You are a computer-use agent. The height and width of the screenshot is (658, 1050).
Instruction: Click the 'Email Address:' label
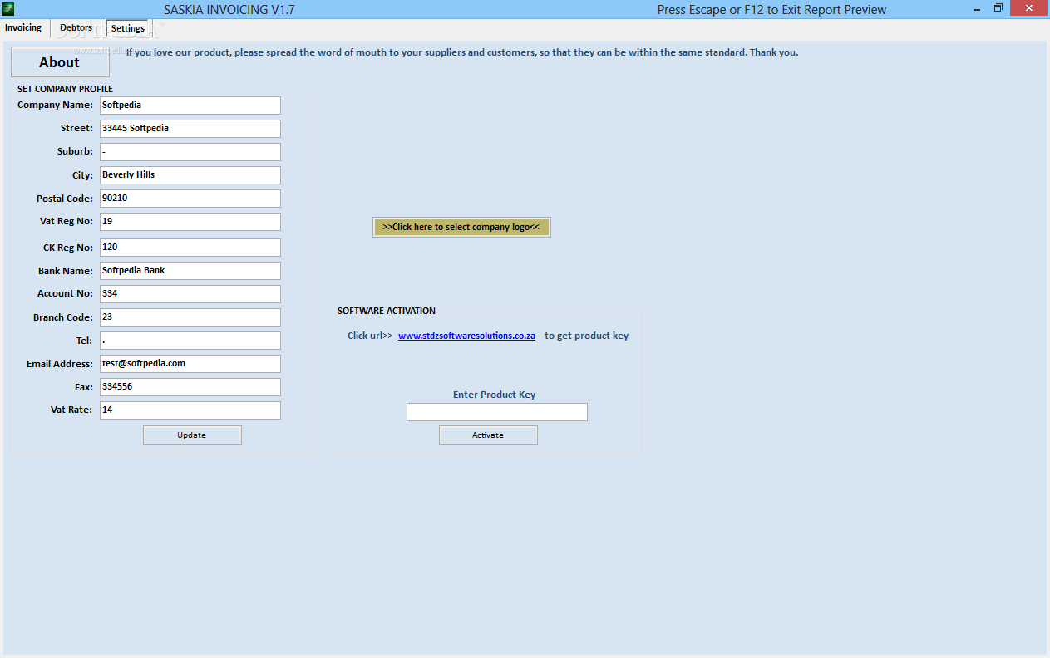click(x=60, y=364)
